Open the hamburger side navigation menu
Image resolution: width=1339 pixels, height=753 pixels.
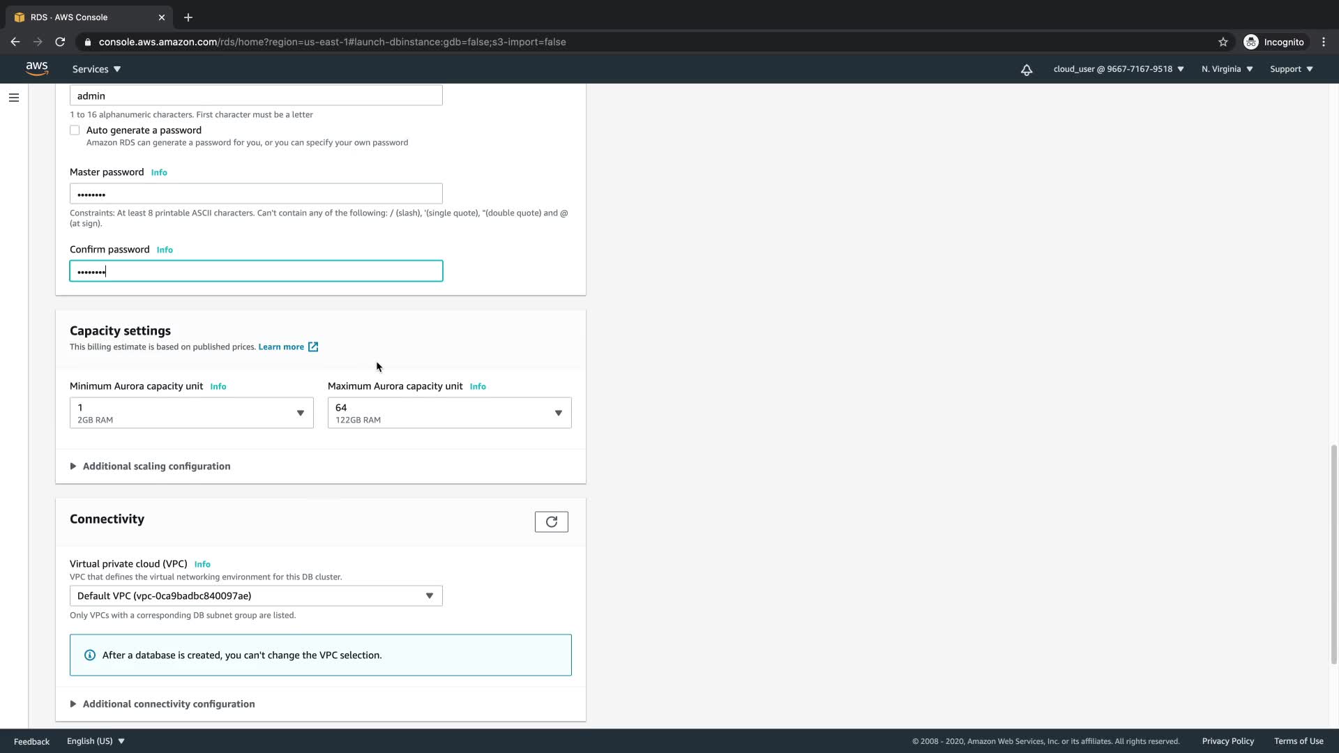[x=14, y=98]
